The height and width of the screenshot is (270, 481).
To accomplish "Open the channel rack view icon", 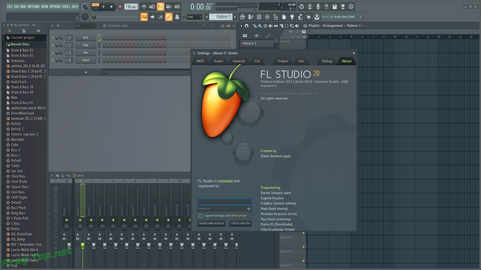I will (259, 17).
